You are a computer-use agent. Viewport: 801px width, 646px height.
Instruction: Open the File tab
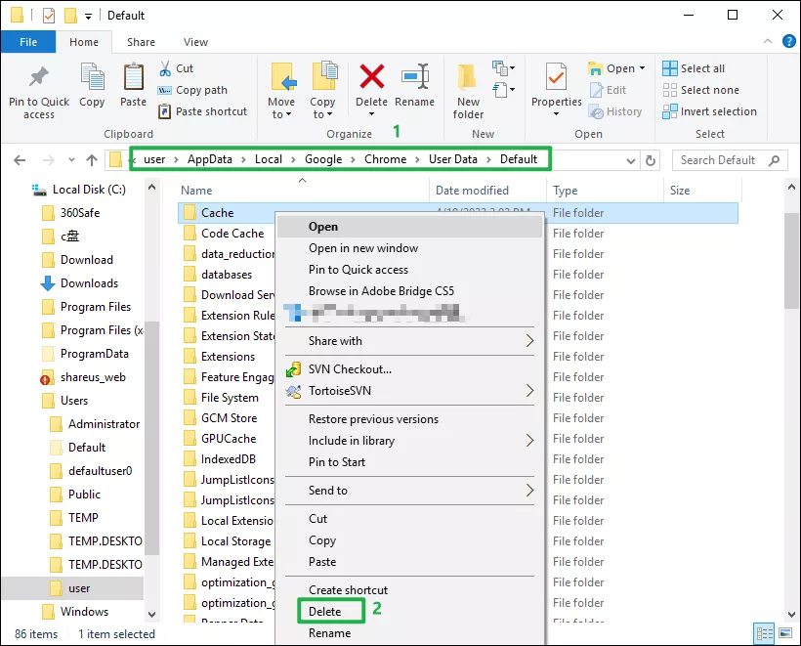pyautogui.click(x=28, y=42)
